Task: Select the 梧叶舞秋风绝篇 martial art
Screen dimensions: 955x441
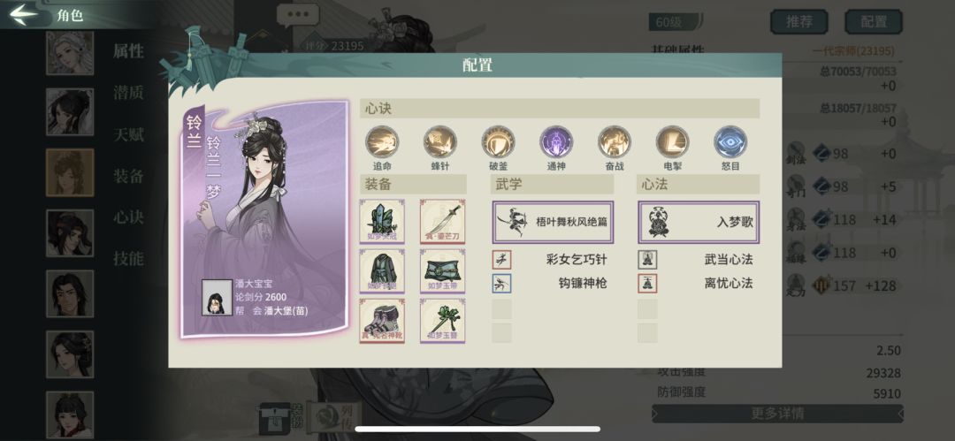Action: tap(553, 223)
